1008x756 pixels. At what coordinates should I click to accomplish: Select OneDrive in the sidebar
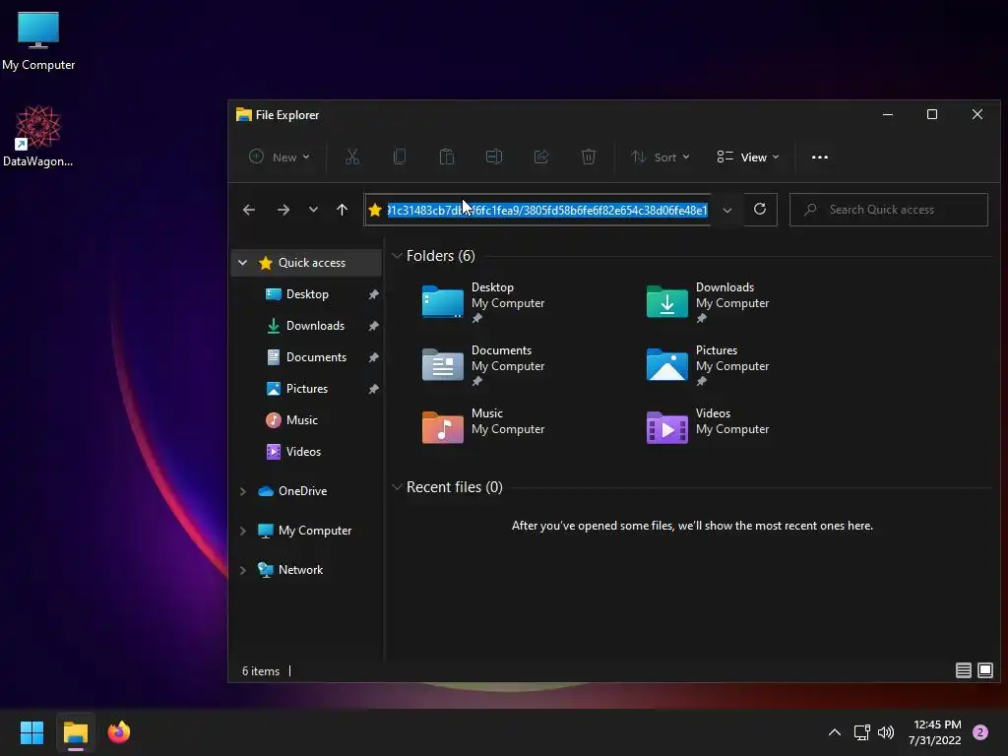pyautogui.click(x=302, y=491)
